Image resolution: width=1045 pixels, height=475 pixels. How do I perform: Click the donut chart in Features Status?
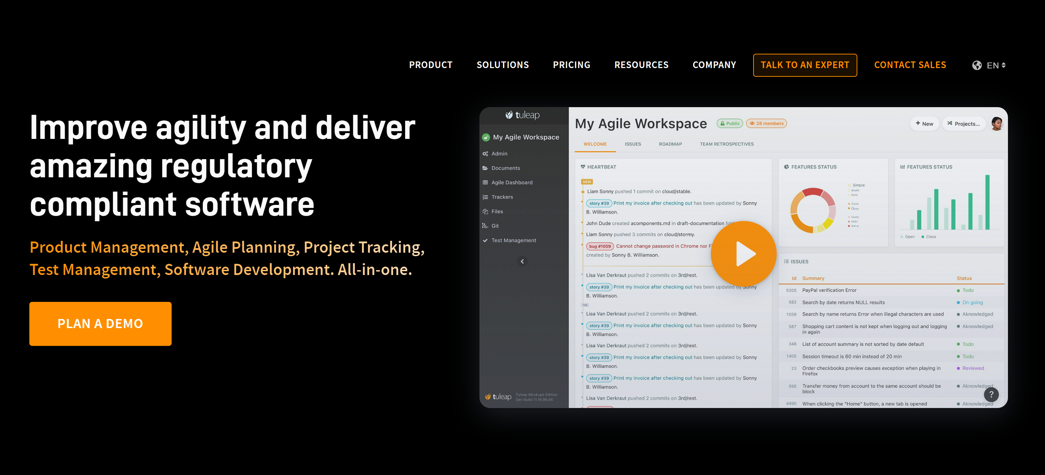click(813, 210)
